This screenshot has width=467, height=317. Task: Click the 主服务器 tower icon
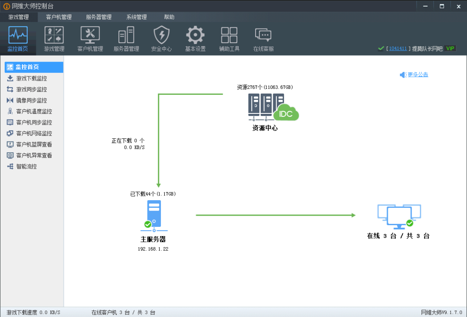[154, 216]
